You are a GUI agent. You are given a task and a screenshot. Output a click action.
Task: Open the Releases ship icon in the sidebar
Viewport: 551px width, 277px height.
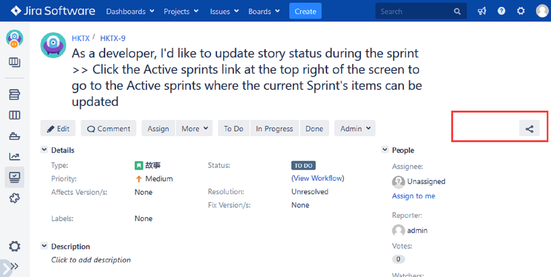(x=14, y=136)
